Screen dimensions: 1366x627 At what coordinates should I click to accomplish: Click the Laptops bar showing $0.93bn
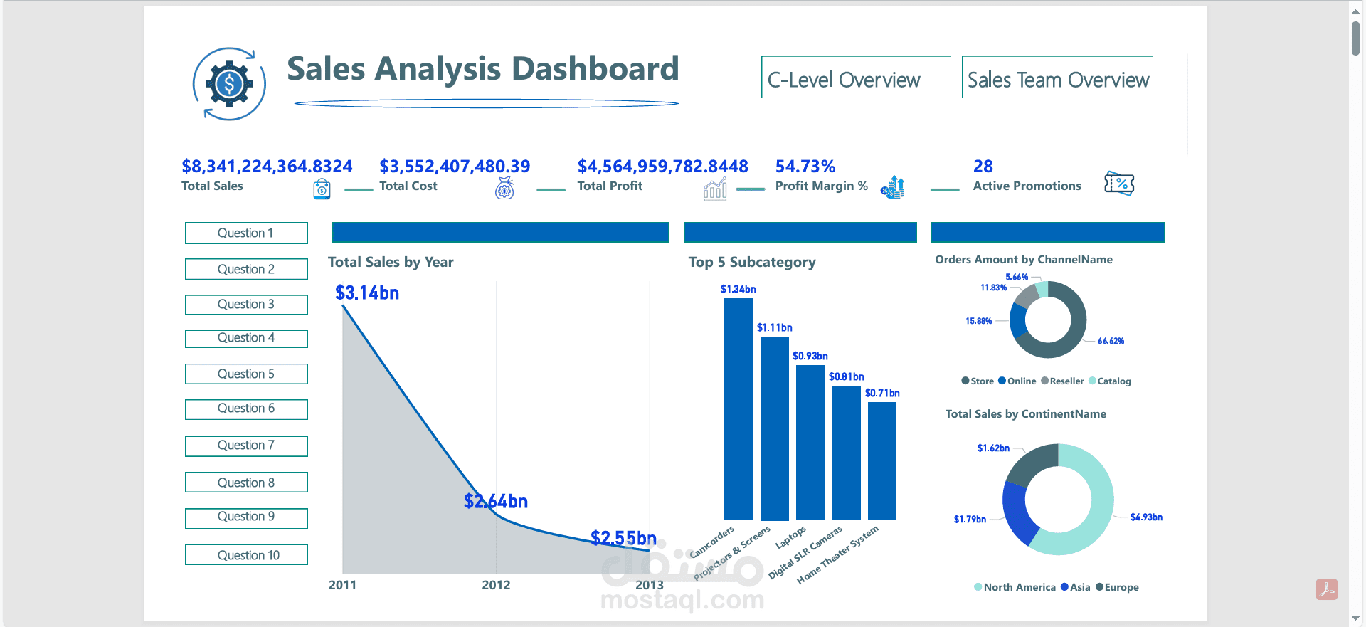click(810, 443)
